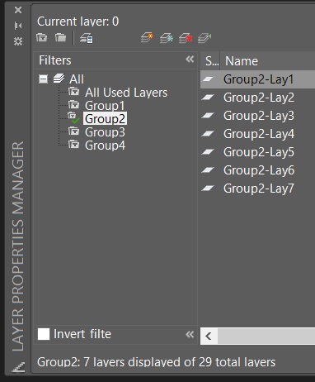Click status icon of Group2-Lay7
This screenshot has width=315, height=382.
point(208,189)
